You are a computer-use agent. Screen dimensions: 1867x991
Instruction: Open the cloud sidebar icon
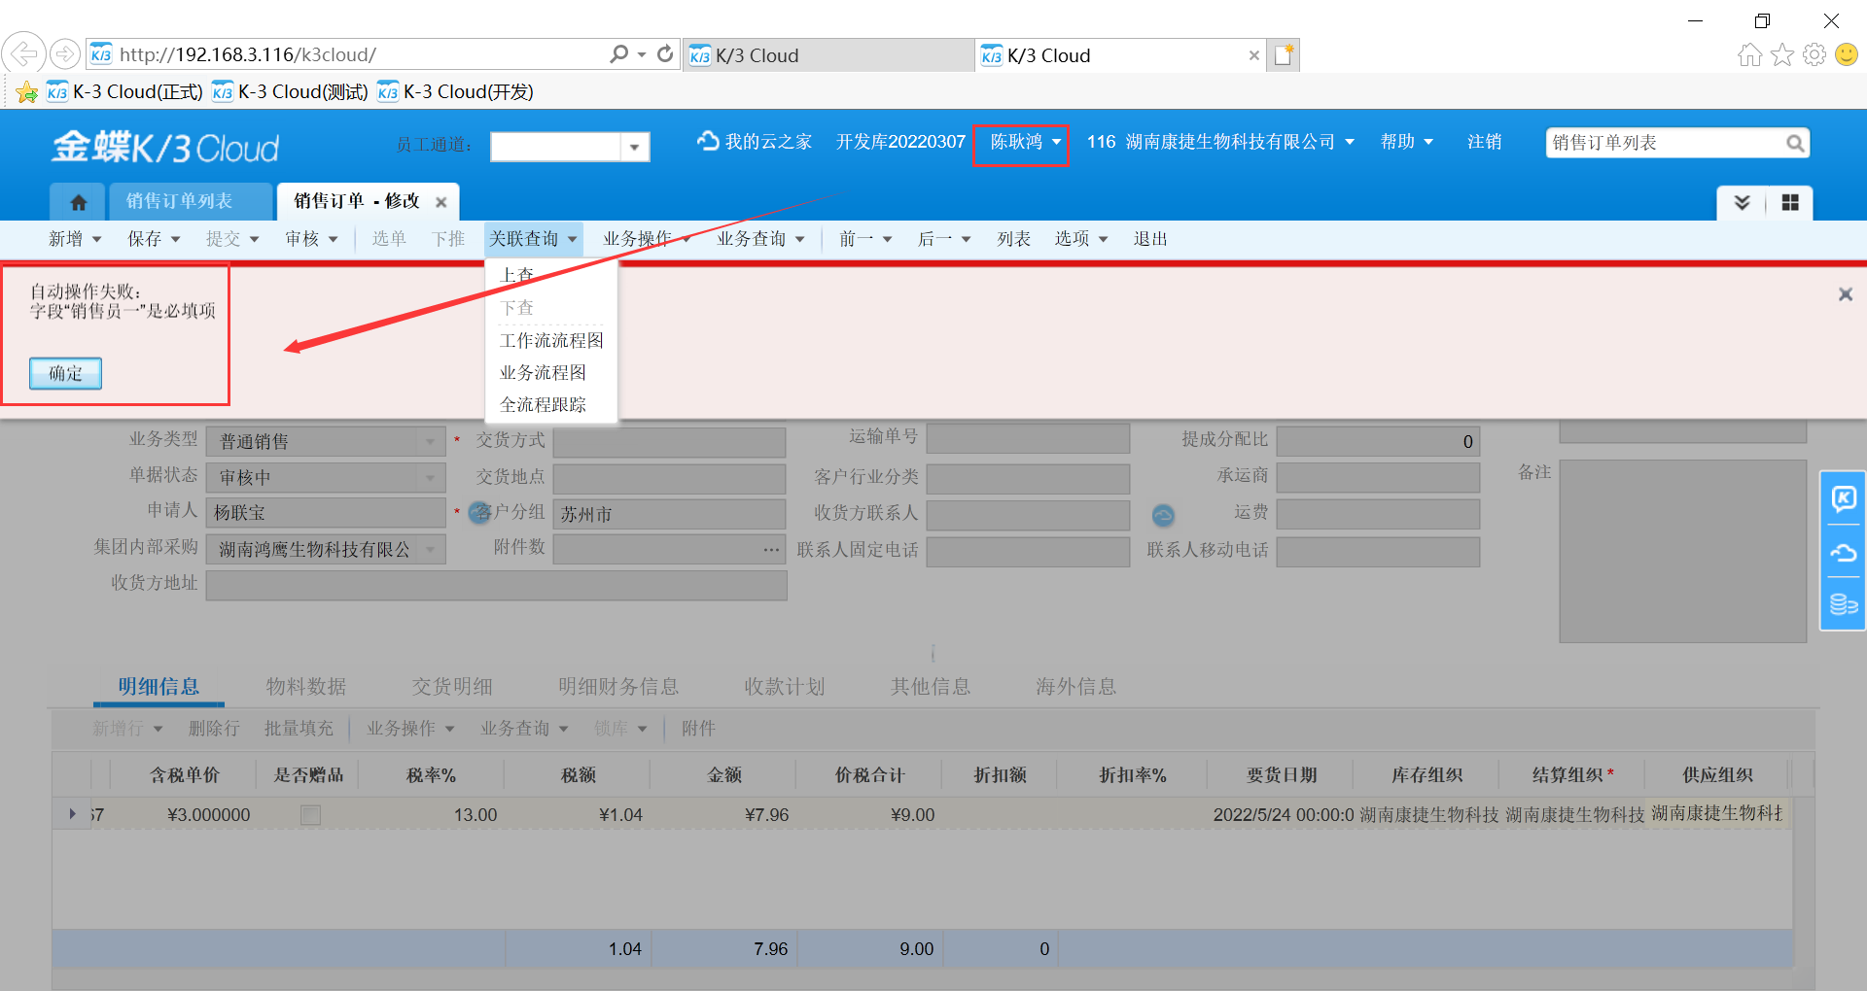(1844, 553)
